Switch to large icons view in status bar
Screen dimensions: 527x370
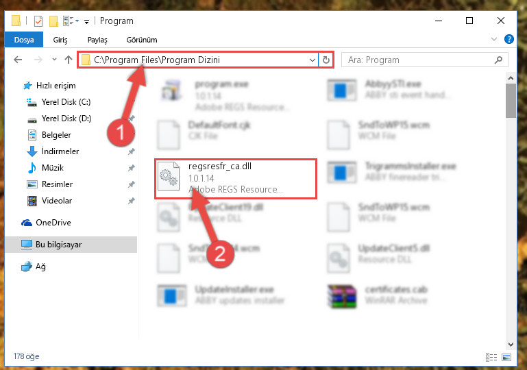[x=506, y=357]
